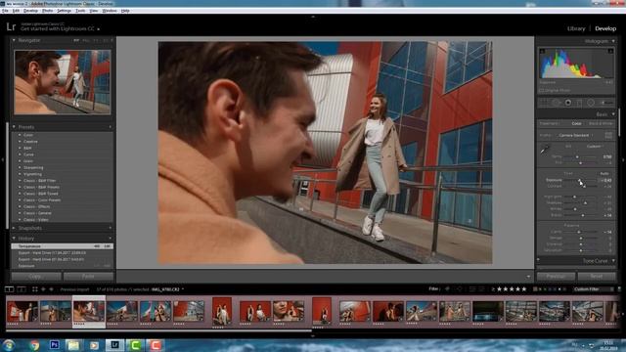This screenshot has height=352, width=626.
Task: Open the Camera Standard profile dropdown
Action: tap(575, 135)
